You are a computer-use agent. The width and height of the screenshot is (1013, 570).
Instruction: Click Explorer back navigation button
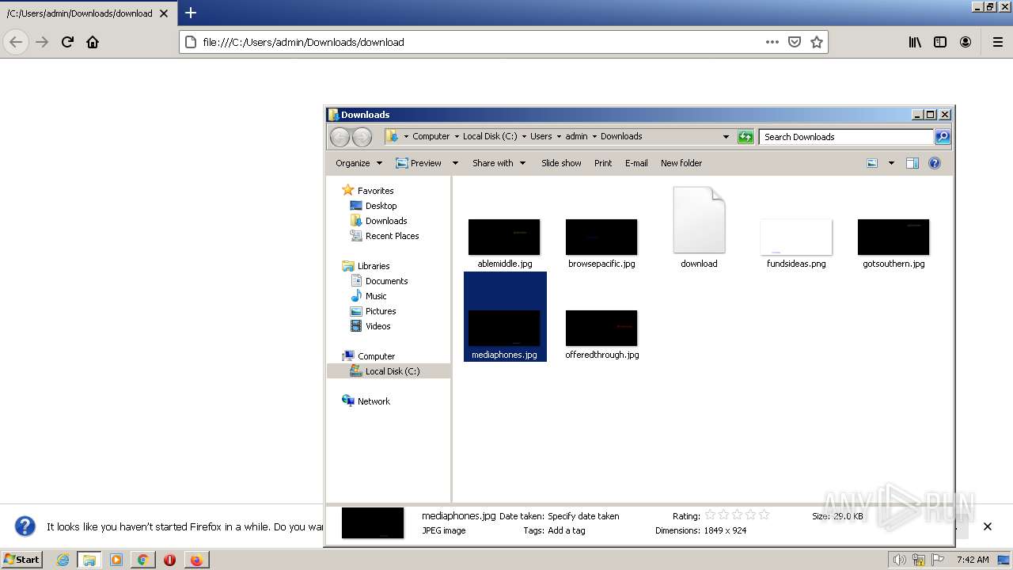pos(340,137)
